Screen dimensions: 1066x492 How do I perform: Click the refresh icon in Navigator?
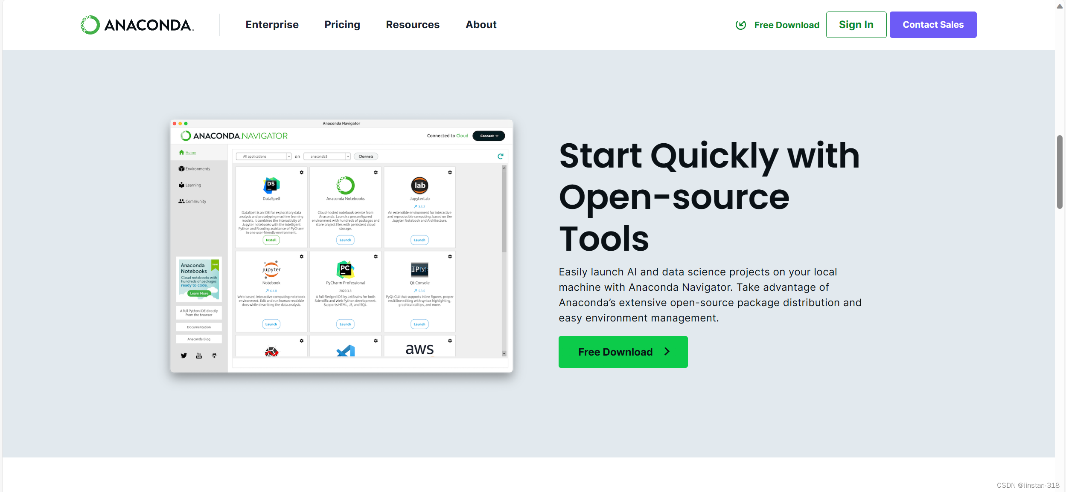(500, 156)
